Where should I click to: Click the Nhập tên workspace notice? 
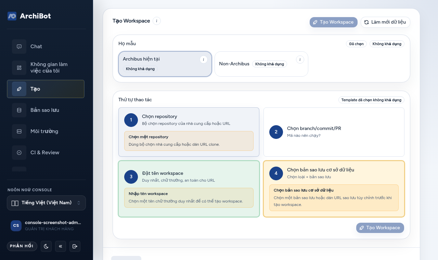coord(189,198)
